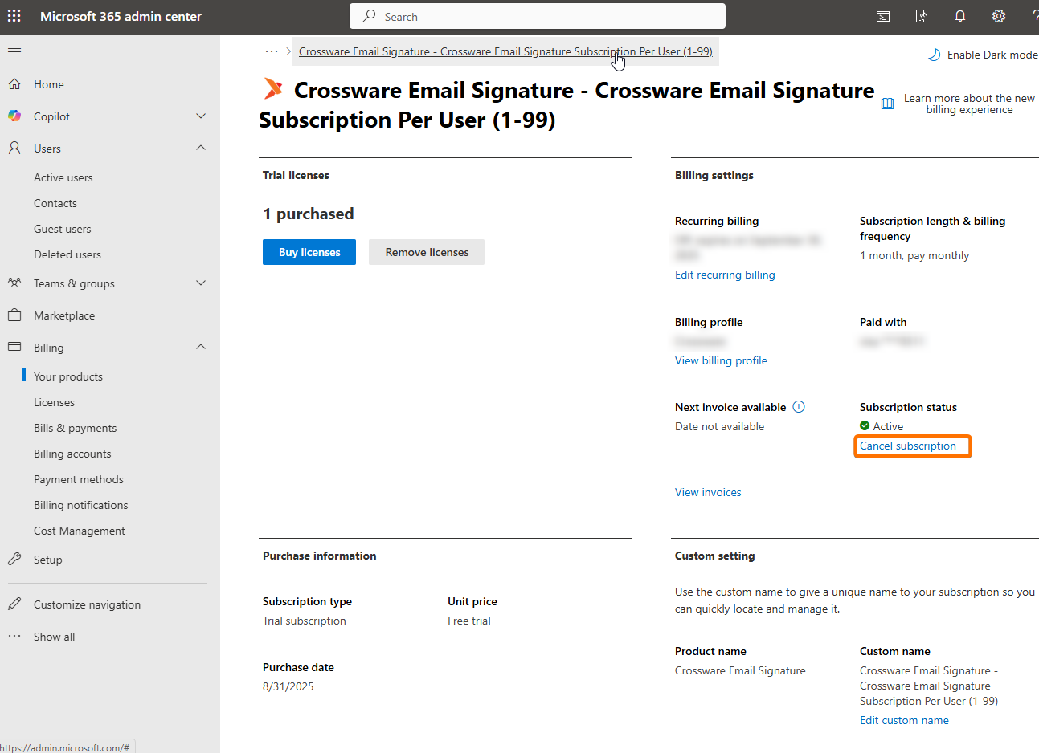Open notifications bell icon

click(960, 16)
